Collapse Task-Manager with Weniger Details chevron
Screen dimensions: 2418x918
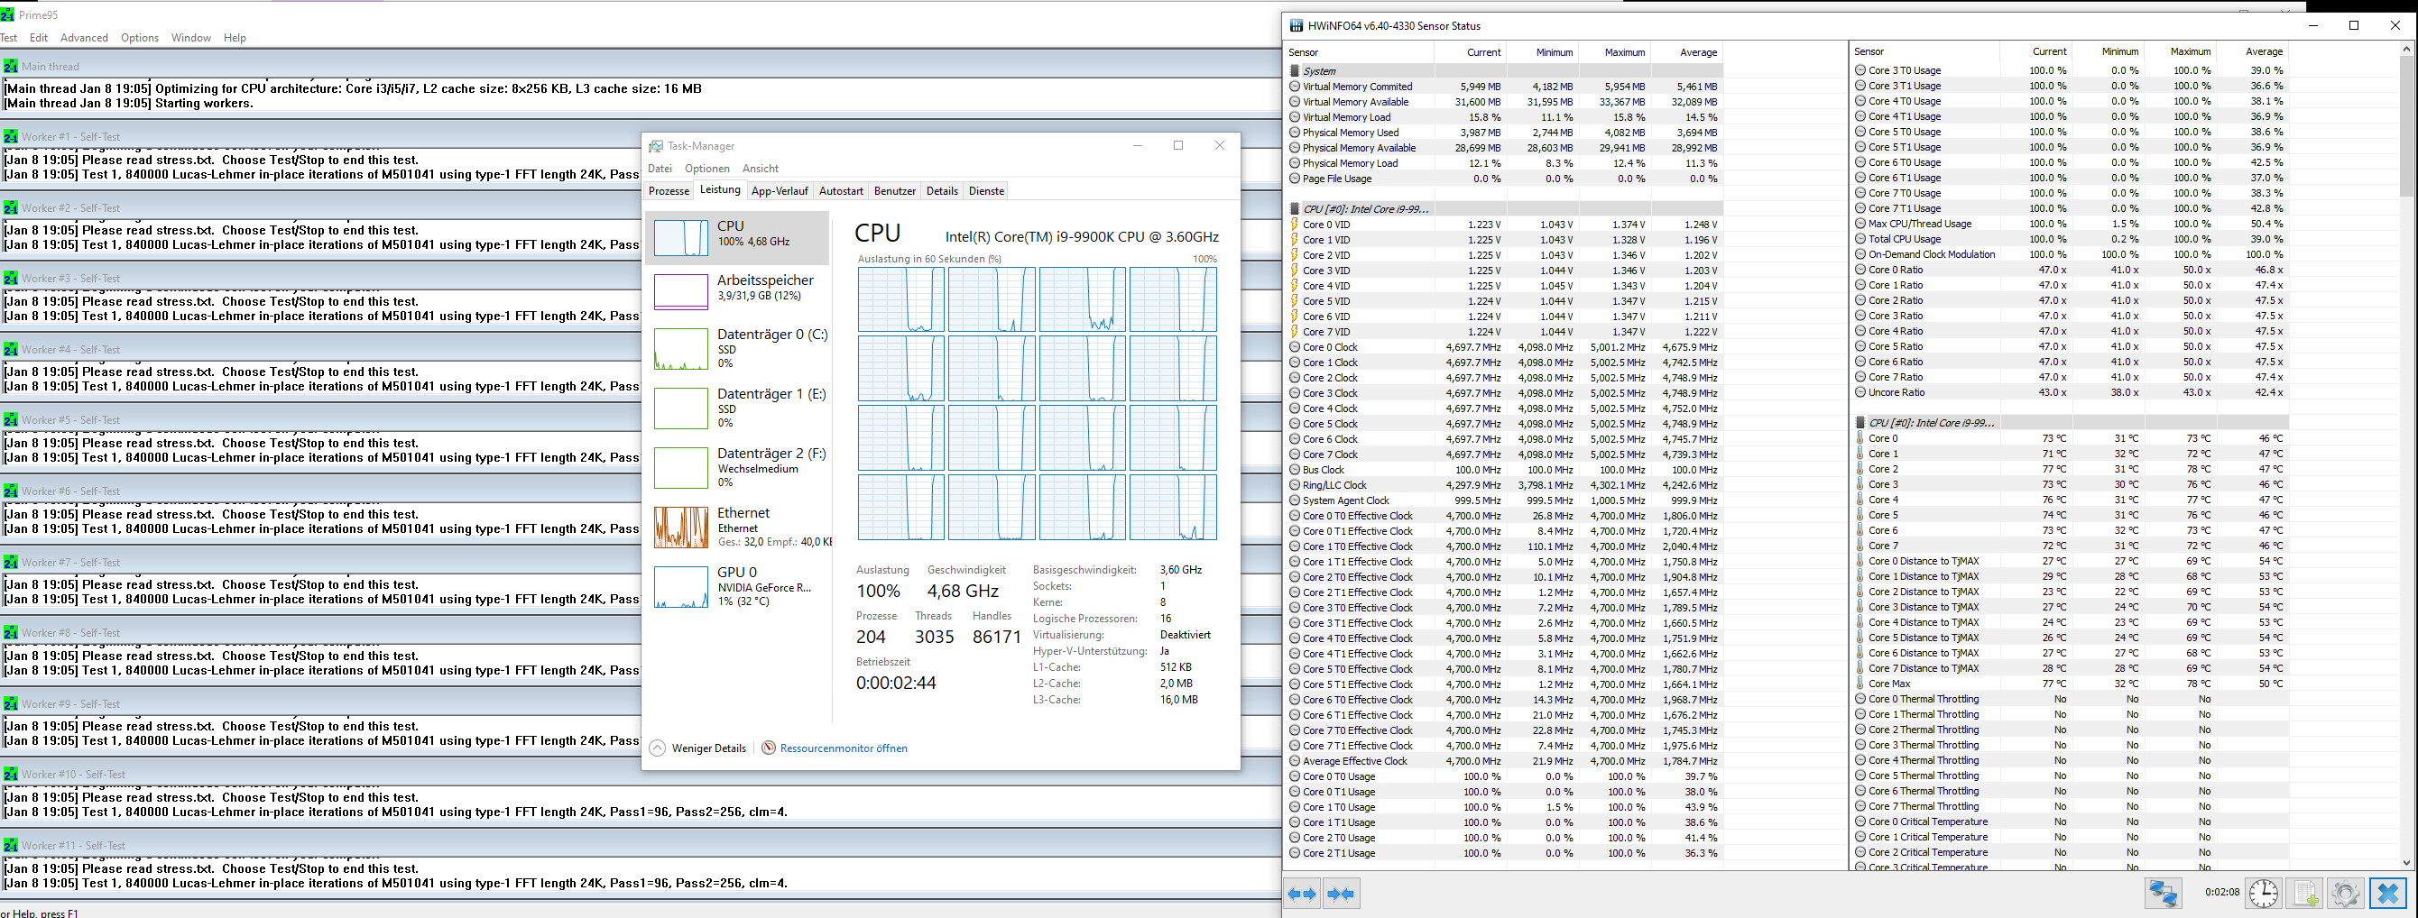(x=657, y=748)
